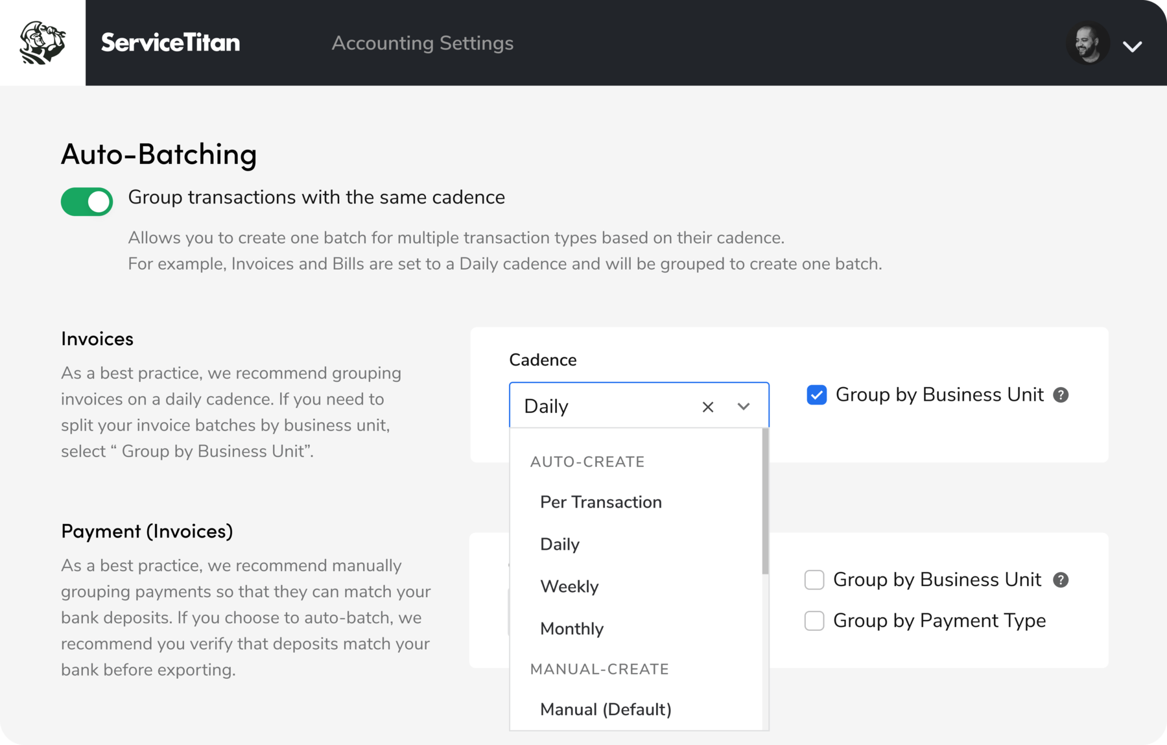
Task: Click the Invoices section heading
Action: coord(97,338)
